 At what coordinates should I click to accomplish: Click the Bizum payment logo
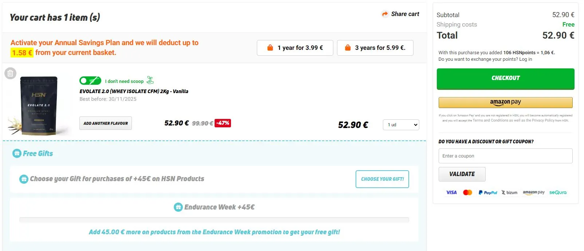[x=509, y=192]
